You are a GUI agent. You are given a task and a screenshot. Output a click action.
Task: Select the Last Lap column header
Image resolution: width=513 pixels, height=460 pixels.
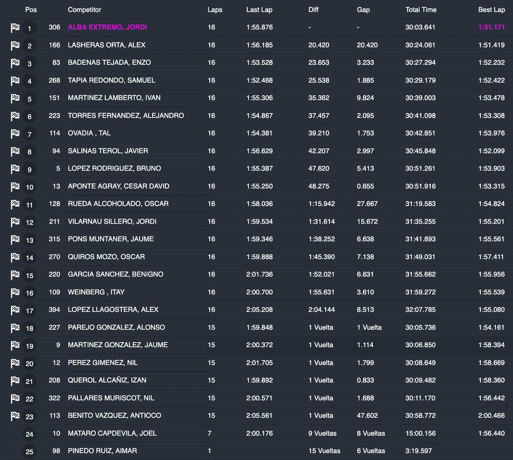click(259, 10)
